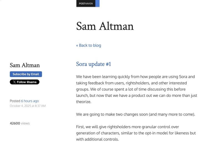This screenshot has width=208, height=148.
Task: Click "8:37 AM" time in post date
Action: (x=40, y=106)
